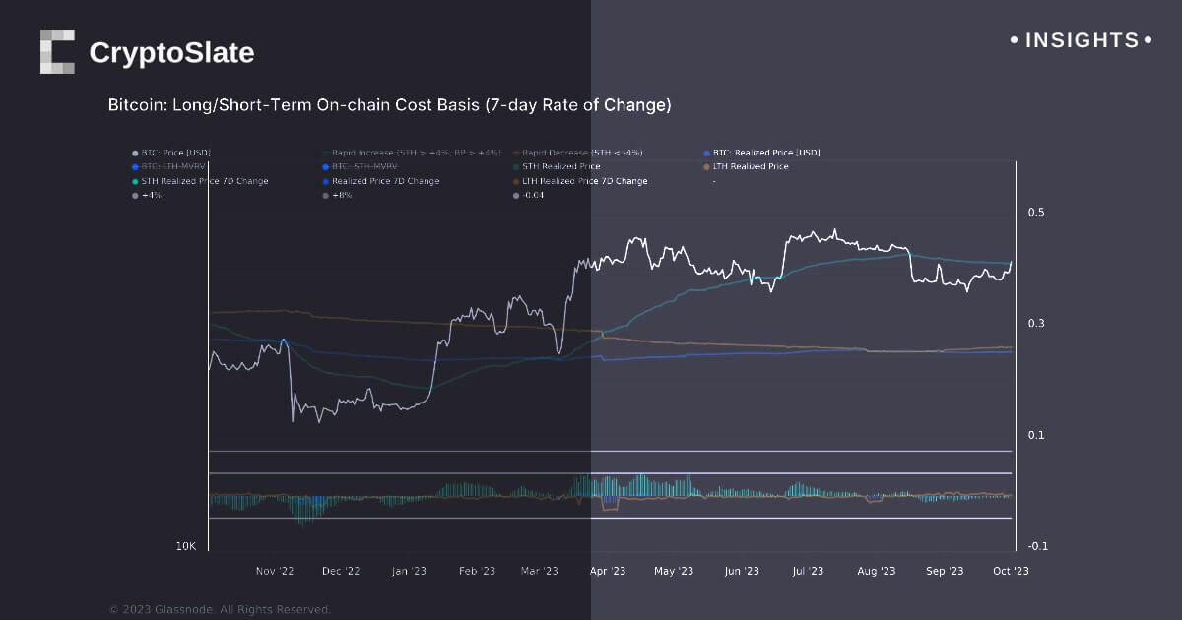Click the +8% legend dot
This screenshot has height=620, width=1182.
(326, 196)
